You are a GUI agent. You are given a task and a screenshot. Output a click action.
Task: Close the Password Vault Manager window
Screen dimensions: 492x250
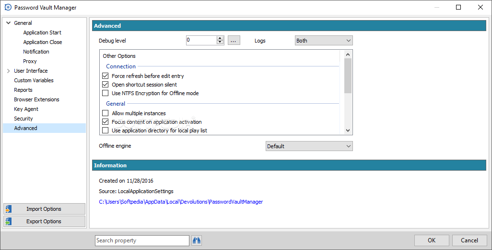pyautogui.click(x=480, y=8)
